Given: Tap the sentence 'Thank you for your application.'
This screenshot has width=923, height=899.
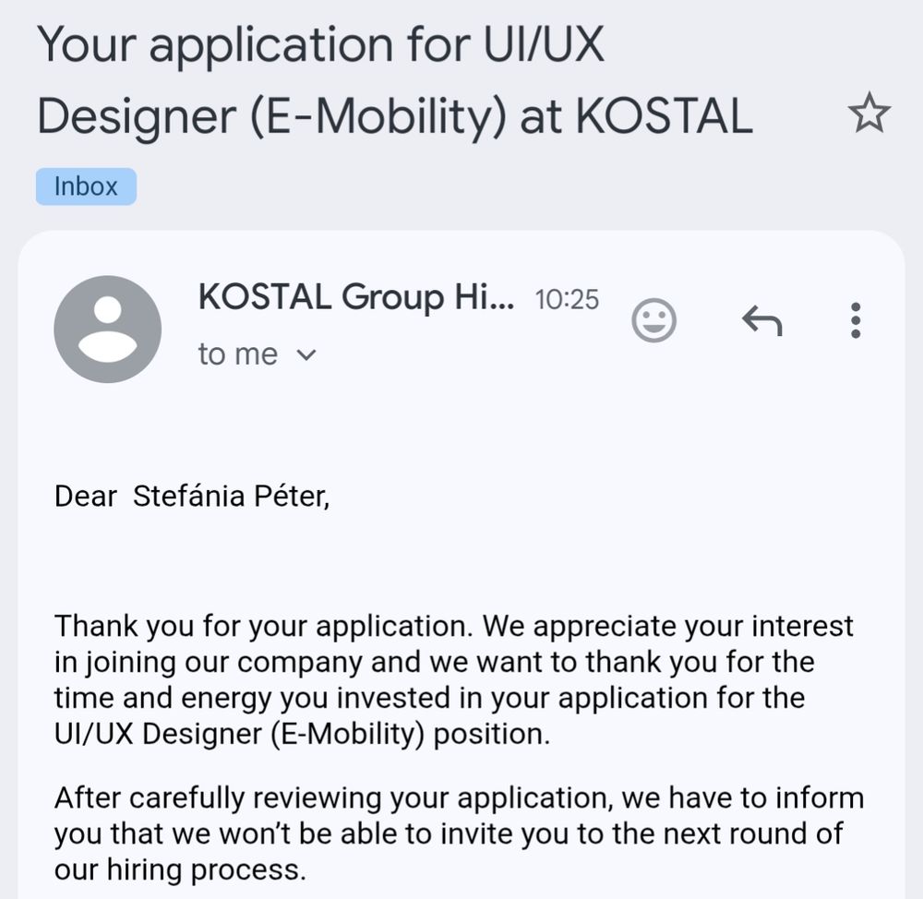Looking at the screenshot, I should point(264,626).
